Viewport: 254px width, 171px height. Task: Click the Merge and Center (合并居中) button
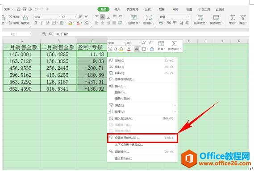(x=133, y=20)
